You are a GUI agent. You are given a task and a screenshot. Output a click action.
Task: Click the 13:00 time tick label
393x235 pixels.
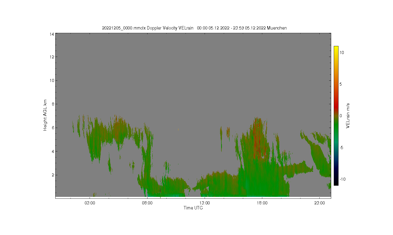click(x=205, y=203)
